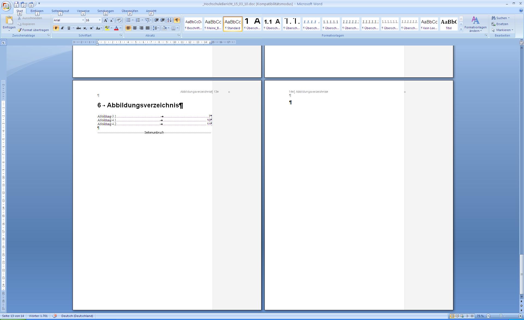The image size is (524, 320).
Task: Expand the line spacing dropdown
Action: pyautogui.click(x=158, y=28)
